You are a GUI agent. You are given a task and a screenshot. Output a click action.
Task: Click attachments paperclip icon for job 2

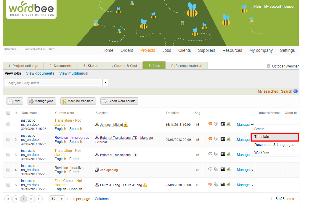tap(216, 139)
